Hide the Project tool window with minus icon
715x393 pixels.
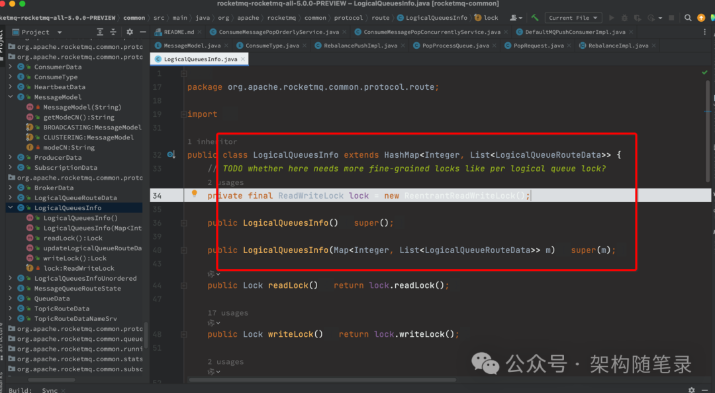[x=143, y=32]
